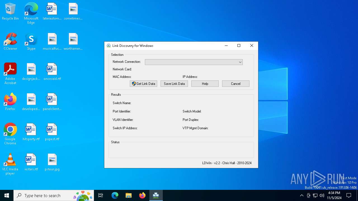Open Edge from the taskbar
The width and height of the screenshot is (358, 201).
(115, 195)
